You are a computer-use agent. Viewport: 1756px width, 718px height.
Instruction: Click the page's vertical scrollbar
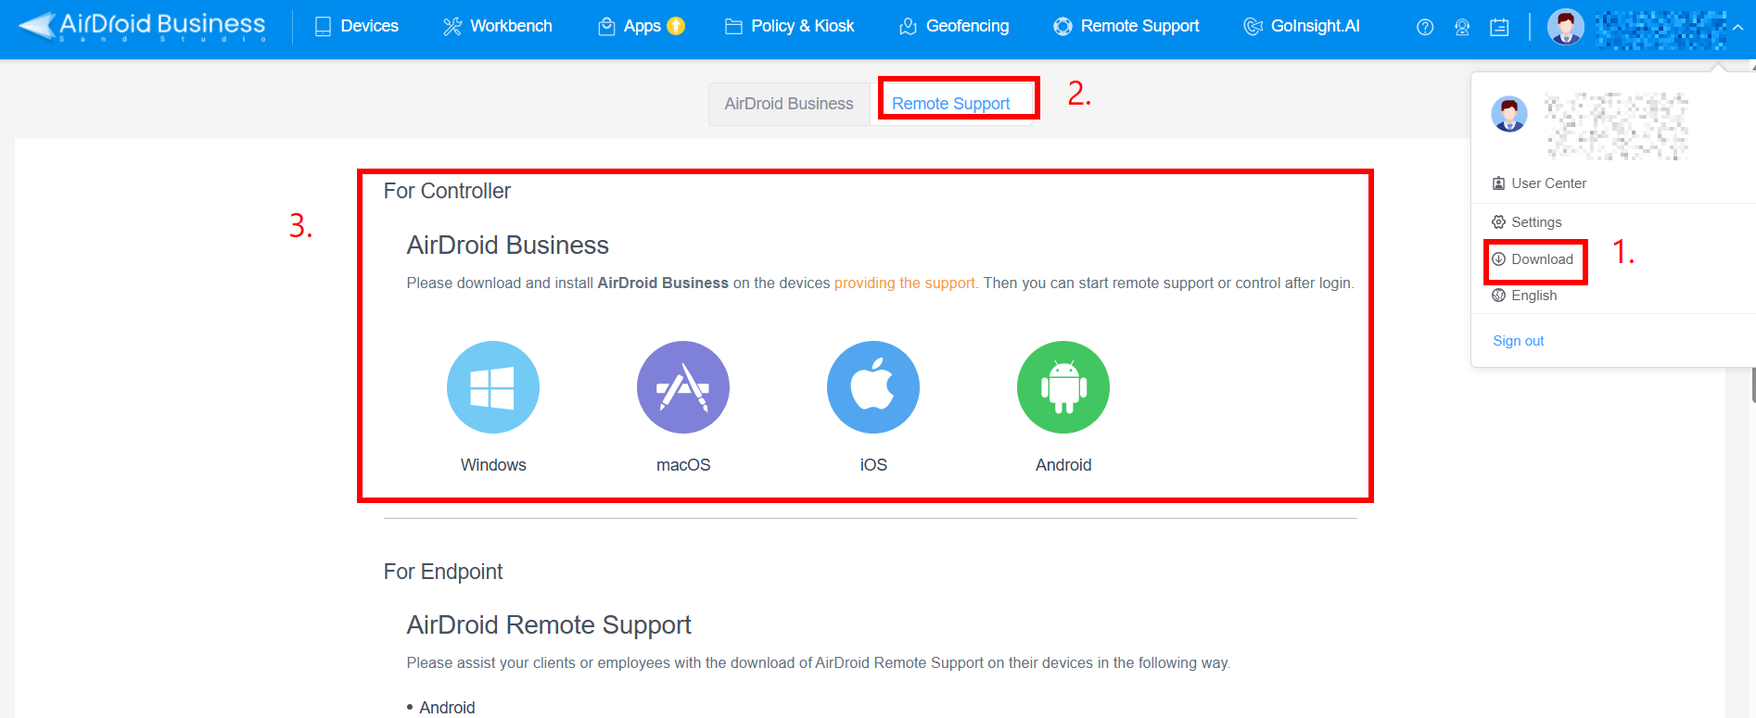(x=1752, y=384)
